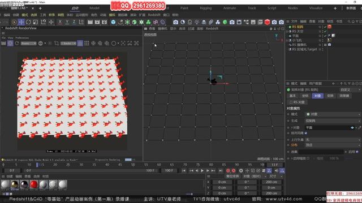
Task: Click the Play forward button in timeline
Action: point(202,170)
